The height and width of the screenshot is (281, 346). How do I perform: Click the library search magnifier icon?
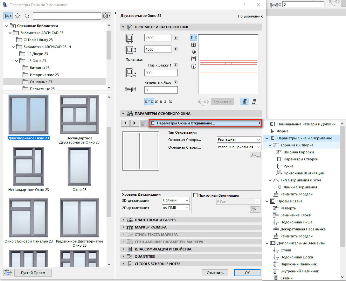pyautogui.click(x=27, y=16)
